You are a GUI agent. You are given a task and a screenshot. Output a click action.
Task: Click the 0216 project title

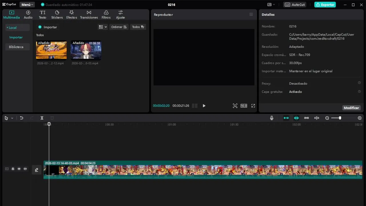pyautogui.click(x=172, y=5)
